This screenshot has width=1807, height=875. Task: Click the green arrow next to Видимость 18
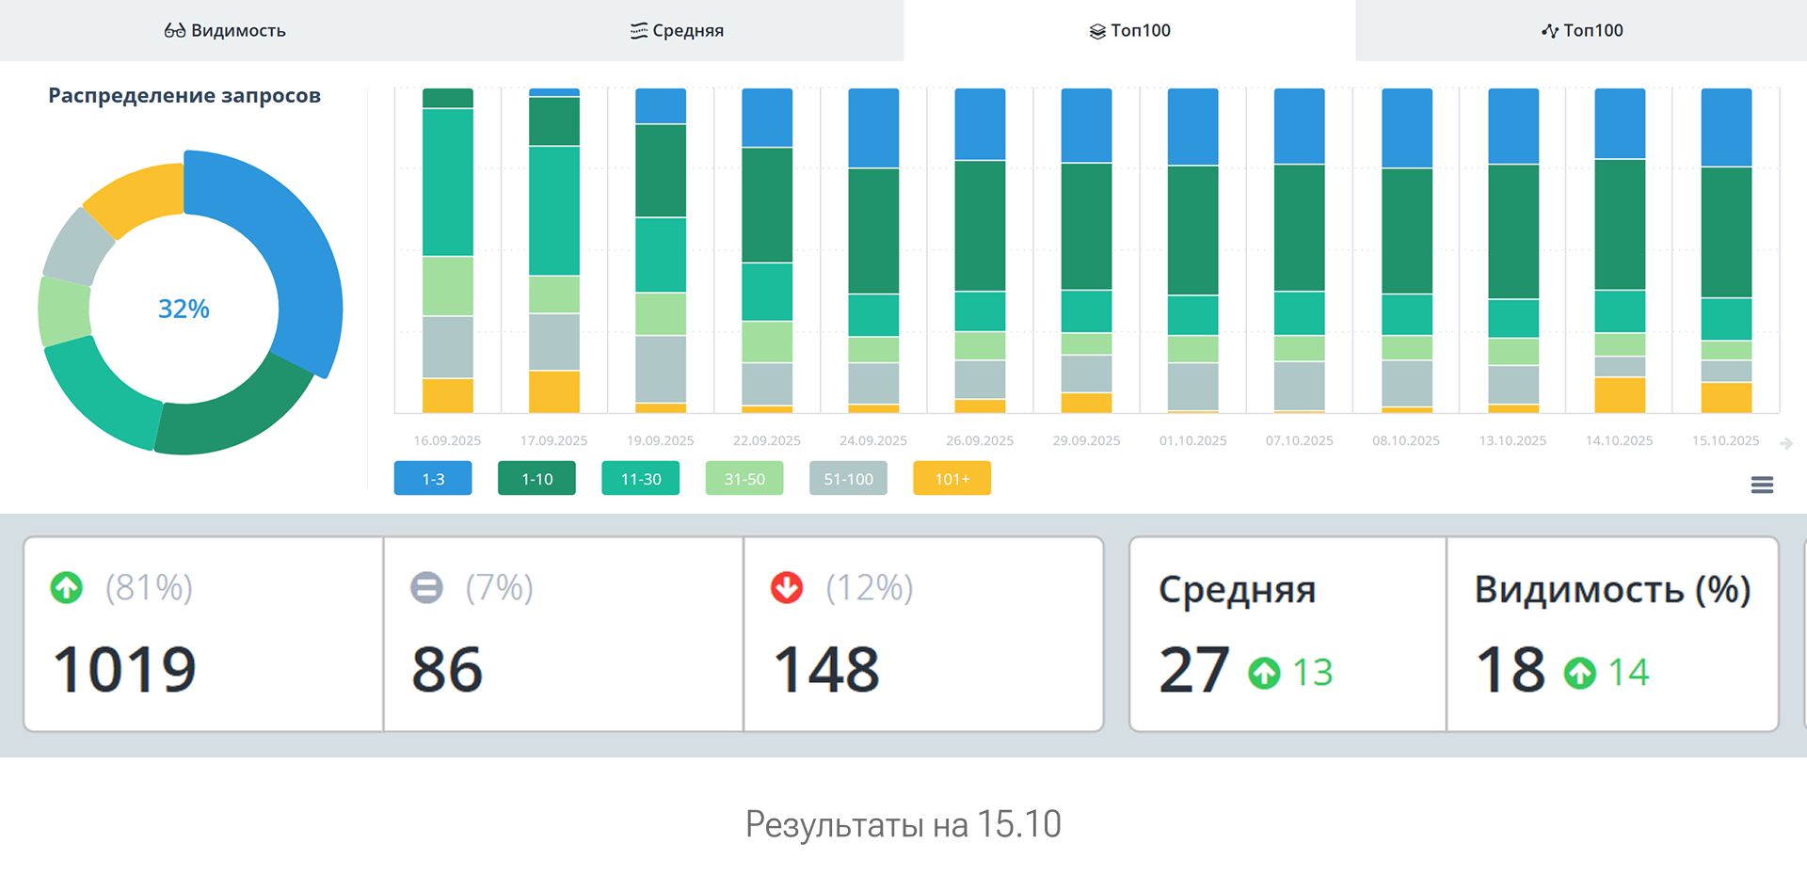(1579, 673)
